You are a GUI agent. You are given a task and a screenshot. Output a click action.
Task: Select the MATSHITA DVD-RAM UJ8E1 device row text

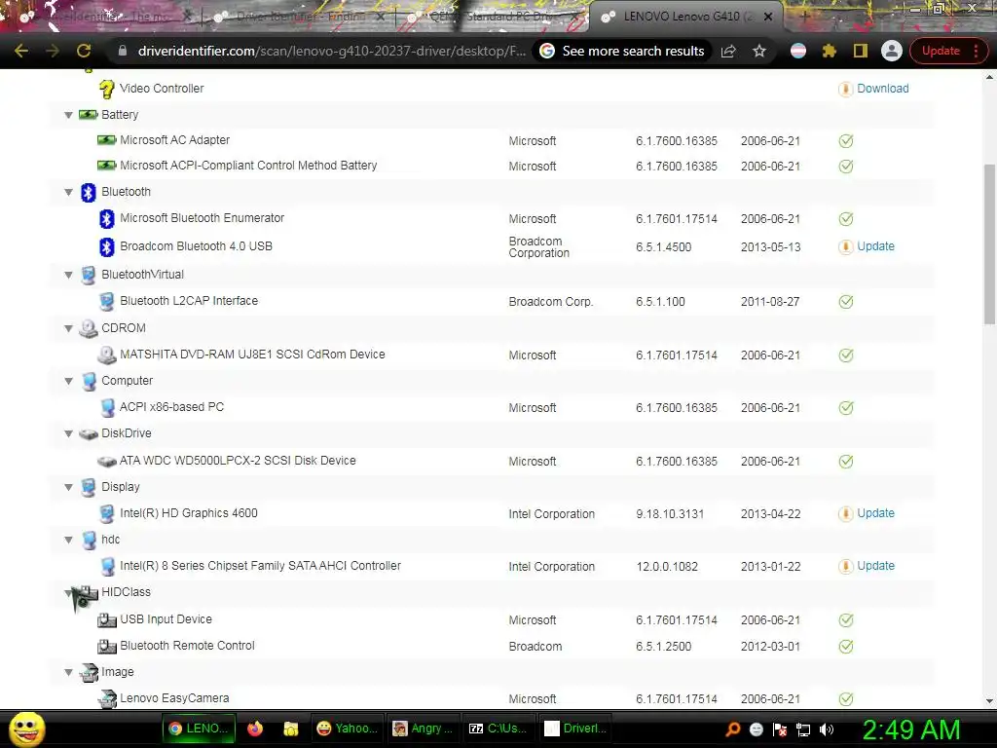tap(252, 355)
